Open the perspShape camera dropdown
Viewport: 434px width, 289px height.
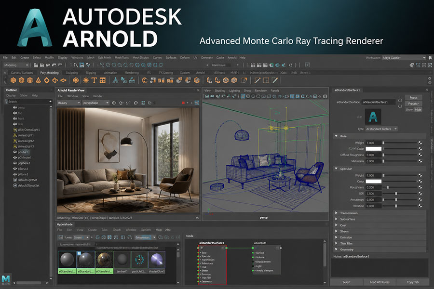pos(96,103)
